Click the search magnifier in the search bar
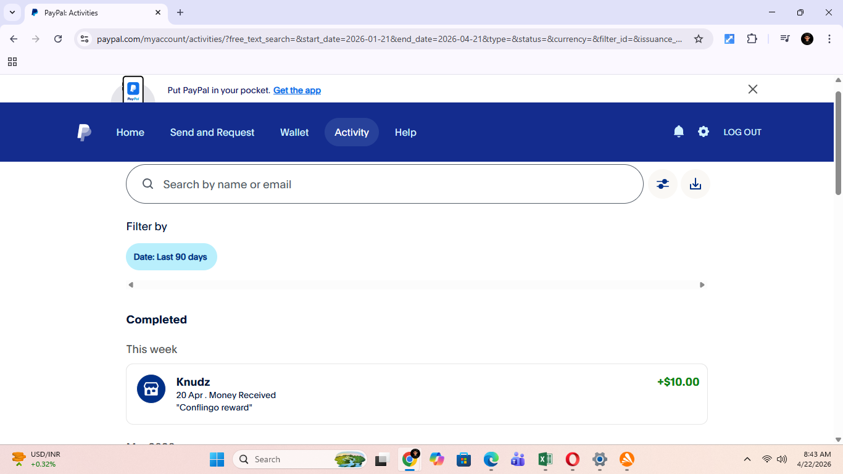 pos(148,183)
